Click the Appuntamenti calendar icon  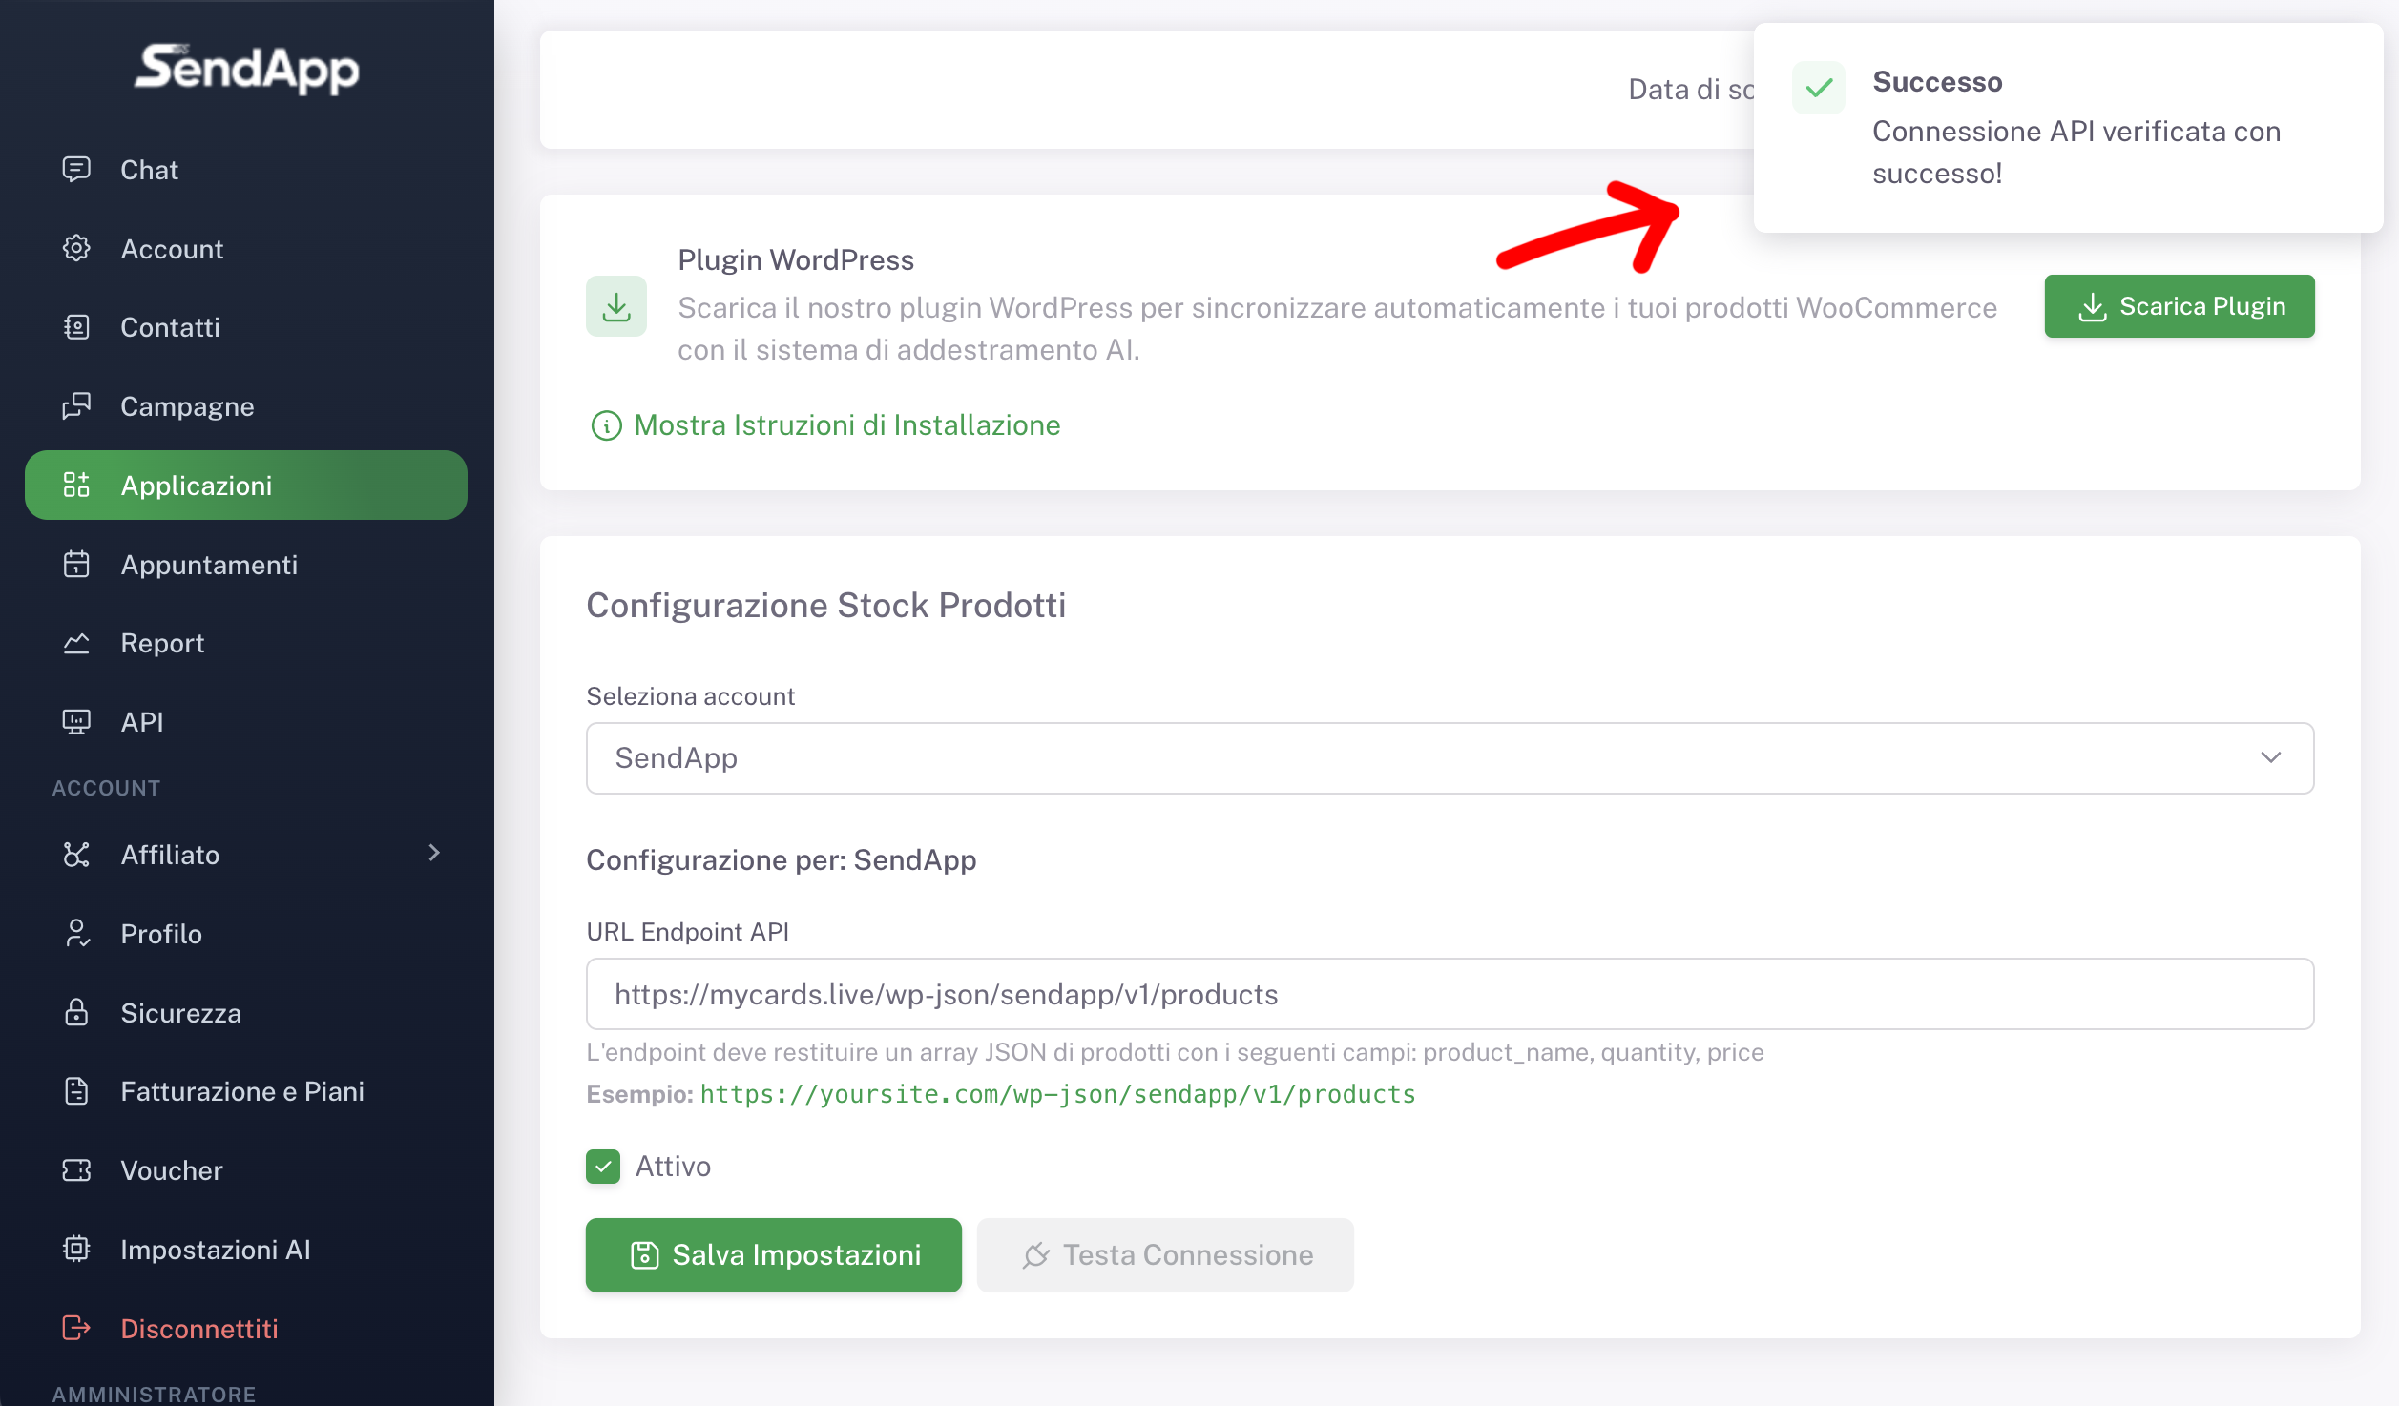point(76,565)
